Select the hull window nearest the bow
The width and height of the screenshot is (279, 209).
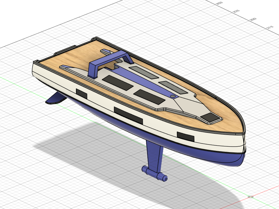(185, 136)
